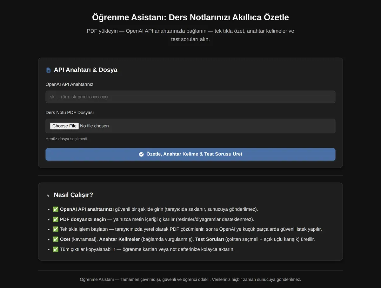
Task: Select the 'Ders Notu PDF Dosyası' label
Action: click(70, 112)
